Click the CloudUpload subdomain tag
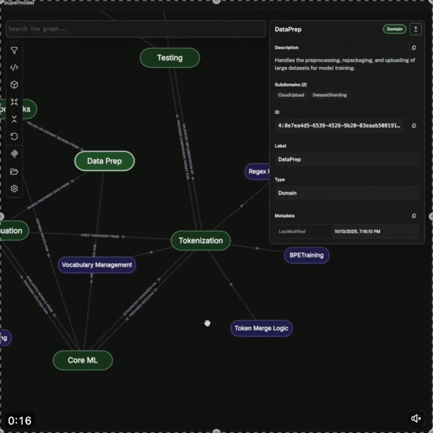 click(291, 95)
